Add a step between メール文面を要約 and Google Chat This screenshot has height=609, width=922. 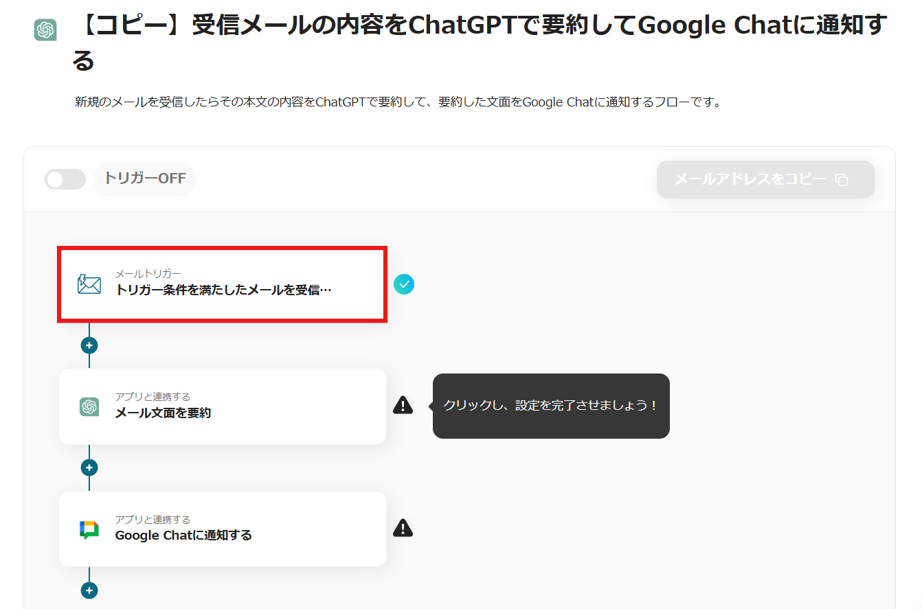[89, 468]
